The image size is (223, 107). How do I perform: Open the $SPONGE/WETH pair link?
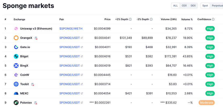(71, 29)
